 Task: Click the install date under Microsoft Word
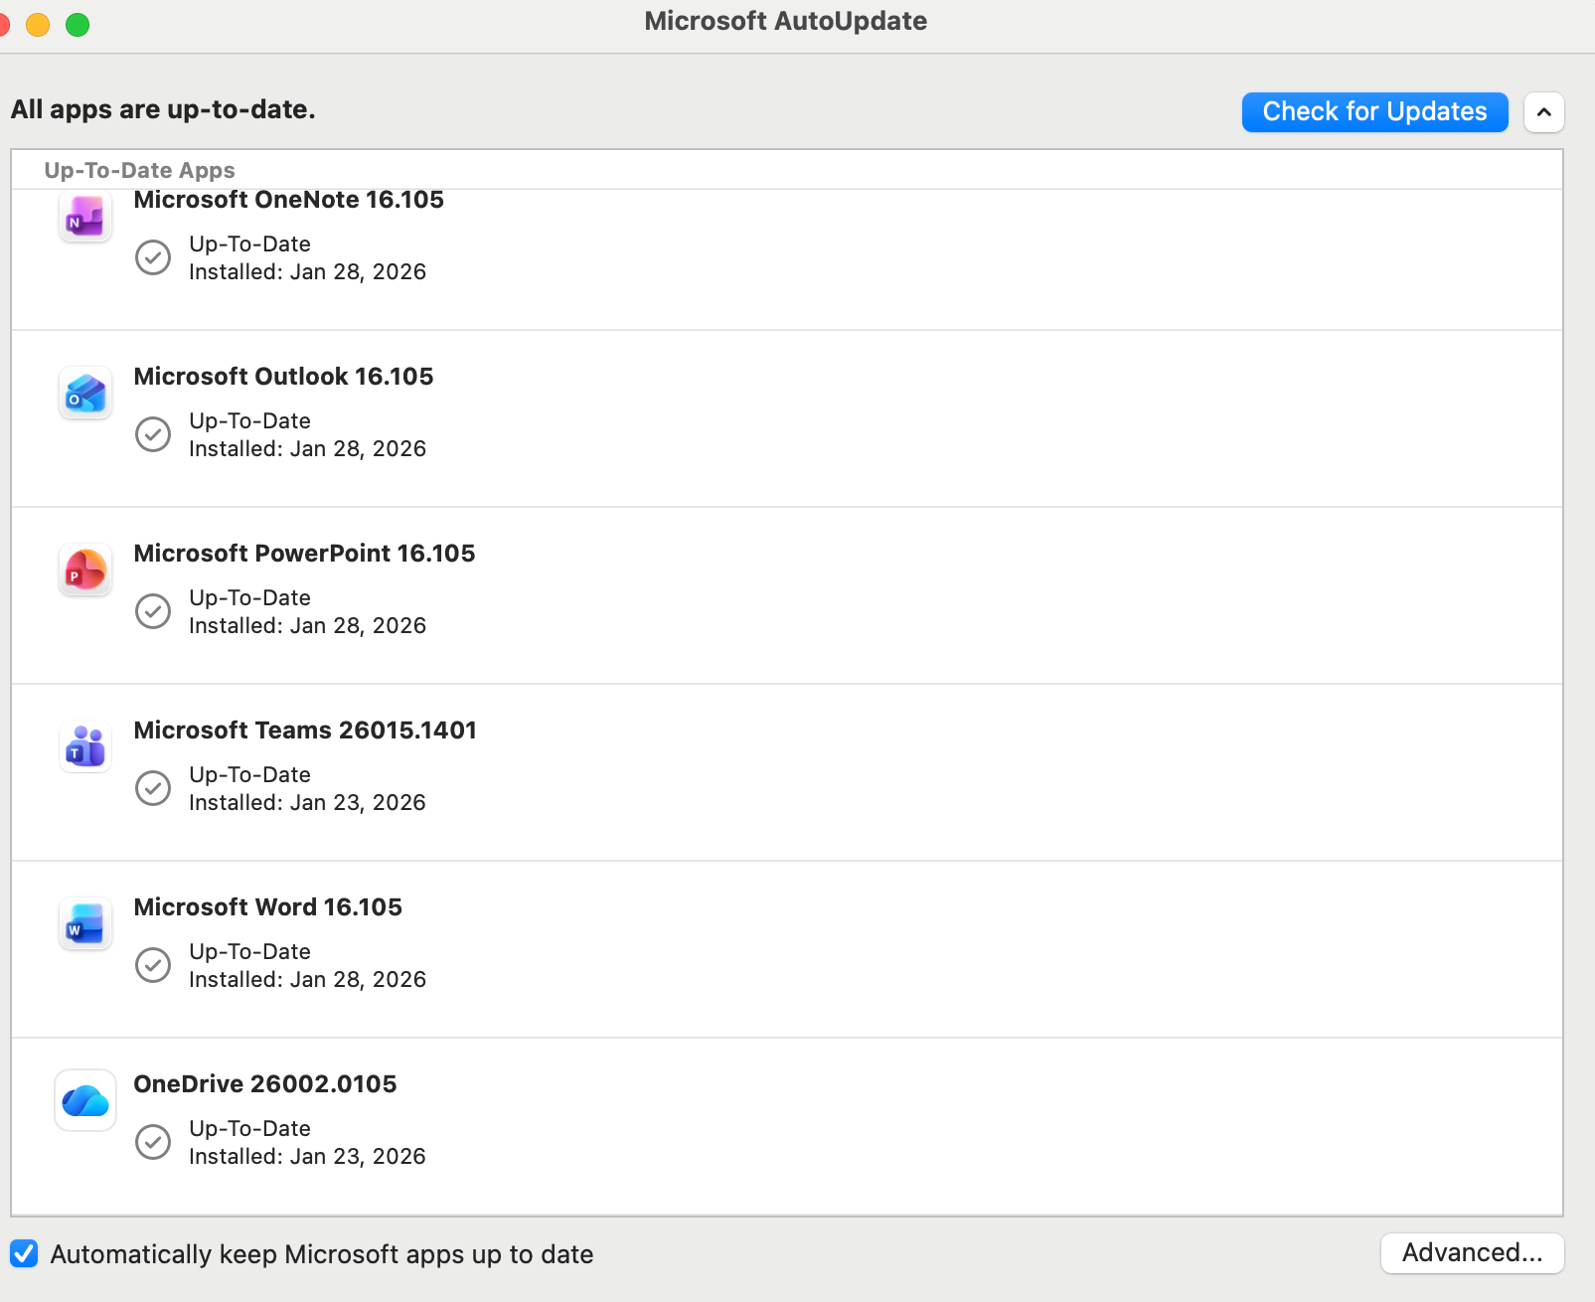click(308, 980)
